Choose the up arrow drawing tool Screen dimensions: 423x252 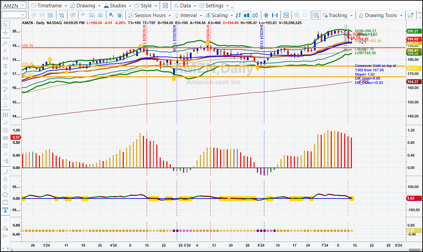5,187
